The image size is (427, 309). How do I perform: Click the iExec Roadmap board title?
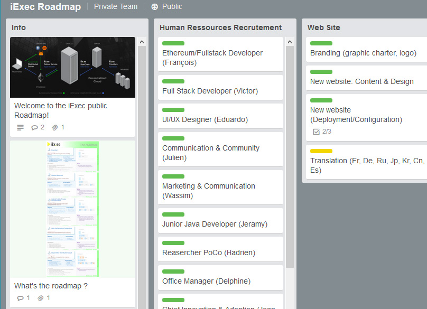click(45, 7)
